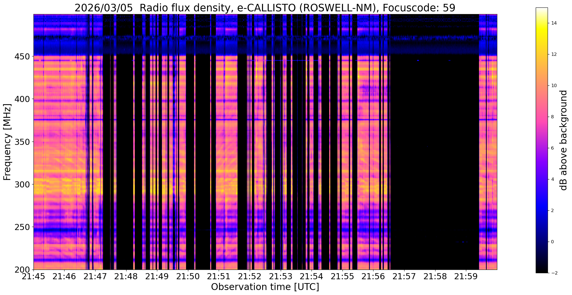Viewport: 572px width, 295px height.
Task: Click the 21:58 time tick label
Action: (436, 277)
